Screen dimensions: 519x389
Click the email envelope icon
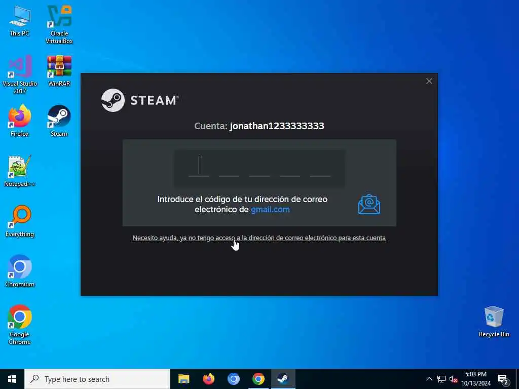point(369,205)
